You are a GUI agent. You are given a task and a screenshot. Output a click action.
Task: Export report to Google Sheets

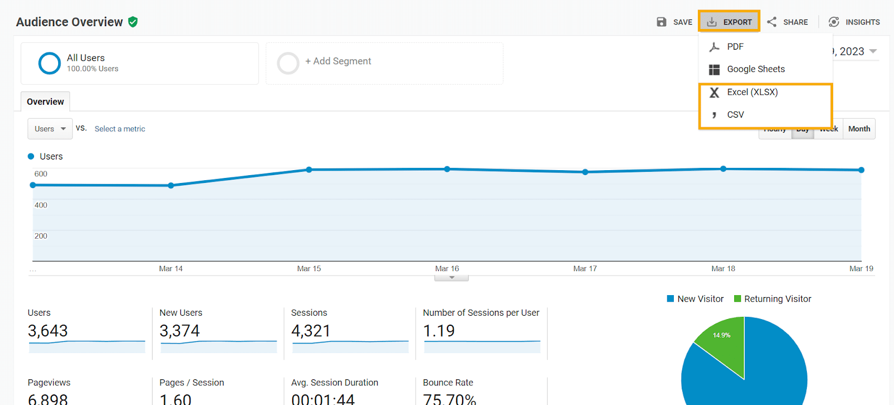[x=765, y=69]
